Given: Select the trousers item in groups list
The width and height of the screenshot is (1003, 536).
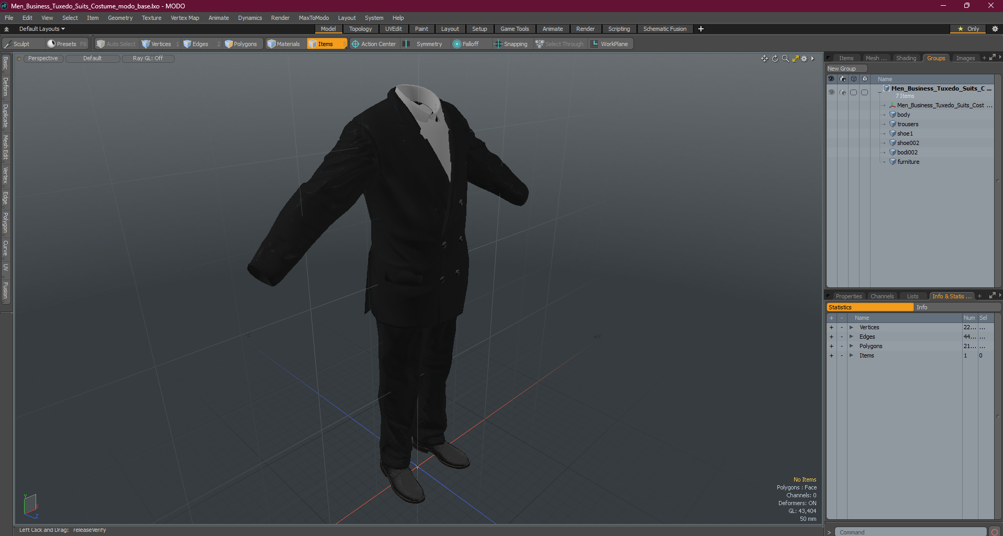Looking at the screenshot, I should click(x=908, y=124).
